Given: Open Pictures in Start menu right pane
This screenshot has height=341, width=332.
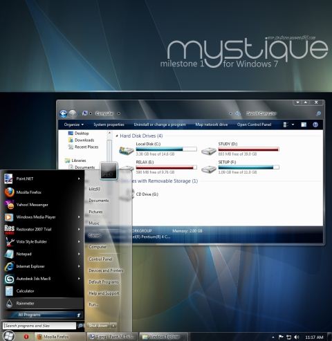Looking at the screenshot, I should point(95,212).
